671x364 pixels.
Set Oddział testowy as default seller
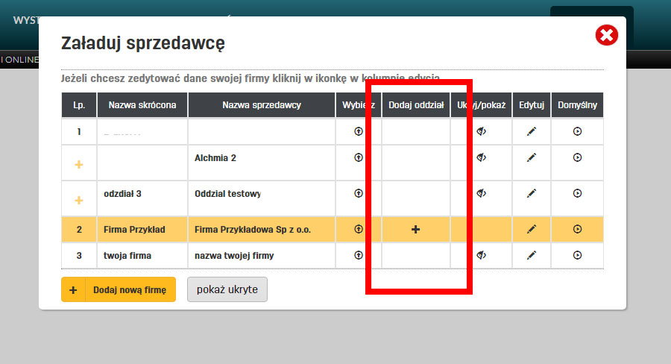(x=577, y=193)
